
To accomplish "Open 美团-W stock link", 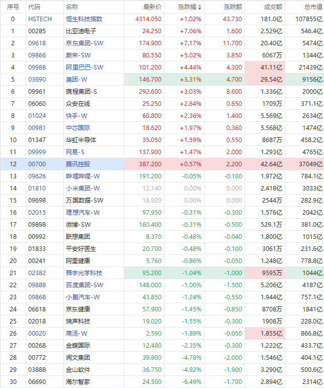I will click(76, 80).
